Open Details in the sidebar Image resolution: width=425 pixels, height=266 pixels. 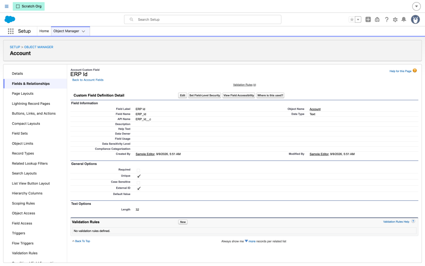17,74
